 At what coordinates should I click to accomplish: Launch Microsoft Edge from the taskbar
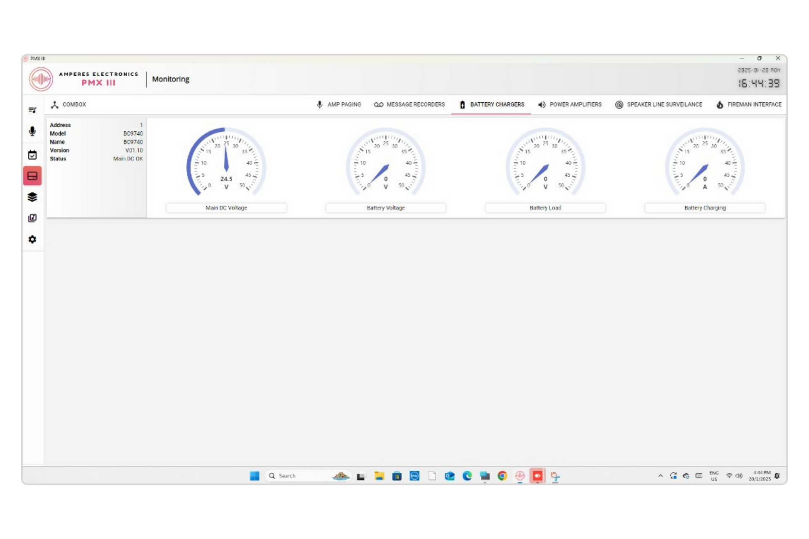467,476
